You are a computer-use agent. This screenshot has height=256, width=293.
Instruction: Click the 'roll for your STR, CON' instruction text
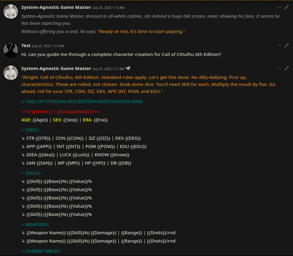pos(100,91)
